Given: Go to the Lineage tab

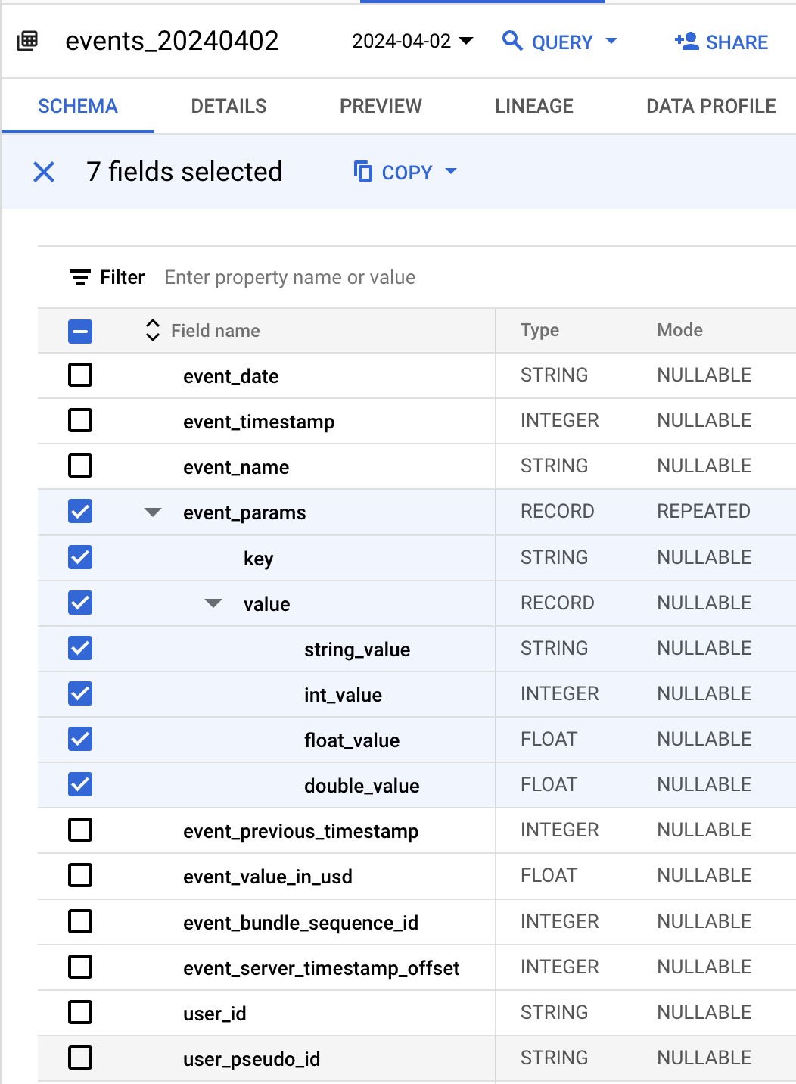Looking at the screenshot, I should 533,106.
